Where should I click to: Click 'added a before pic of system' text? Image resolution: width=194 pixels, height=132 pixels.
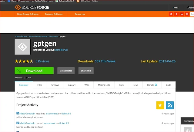[30, 117]
